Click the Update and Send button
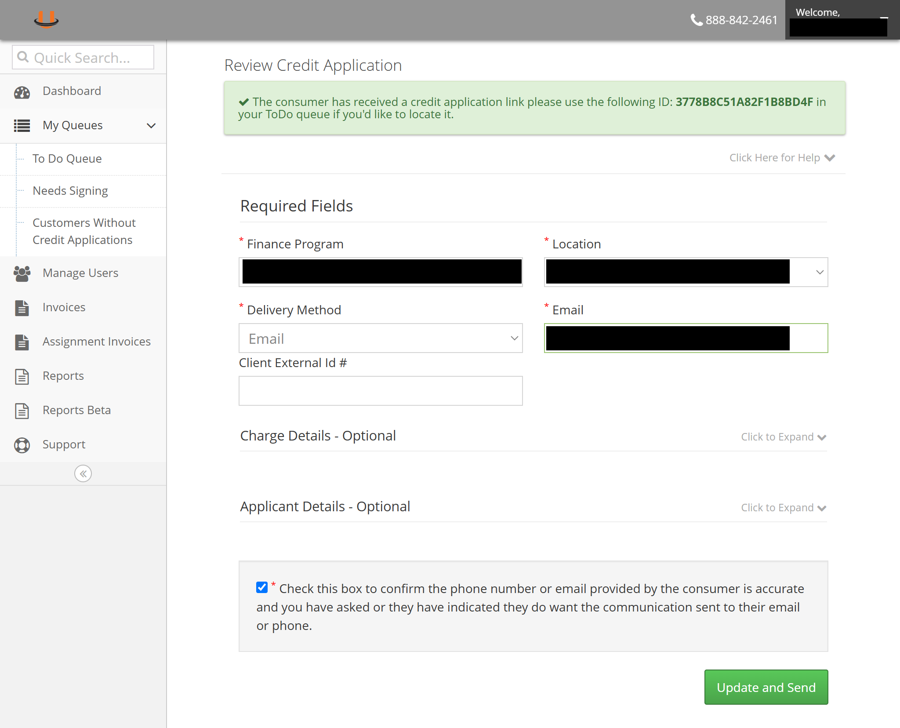Viewport: 900px width, 728px height. (766, 687)
